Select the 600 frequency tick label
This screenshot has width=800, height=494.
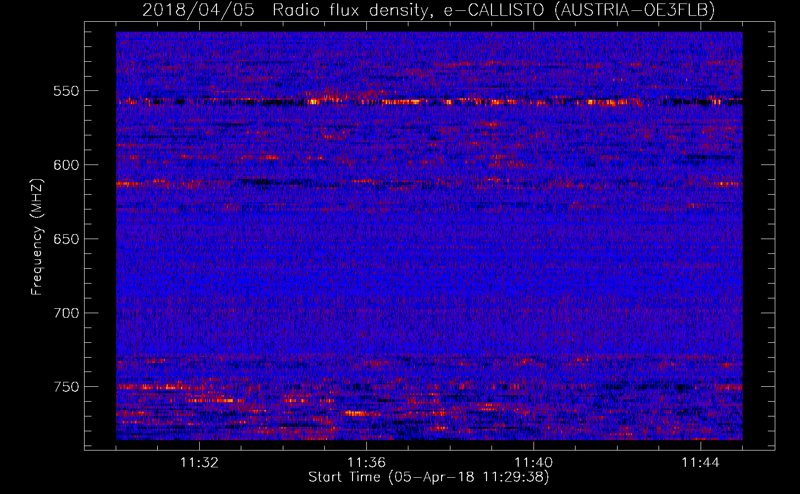tap(66, 165)
